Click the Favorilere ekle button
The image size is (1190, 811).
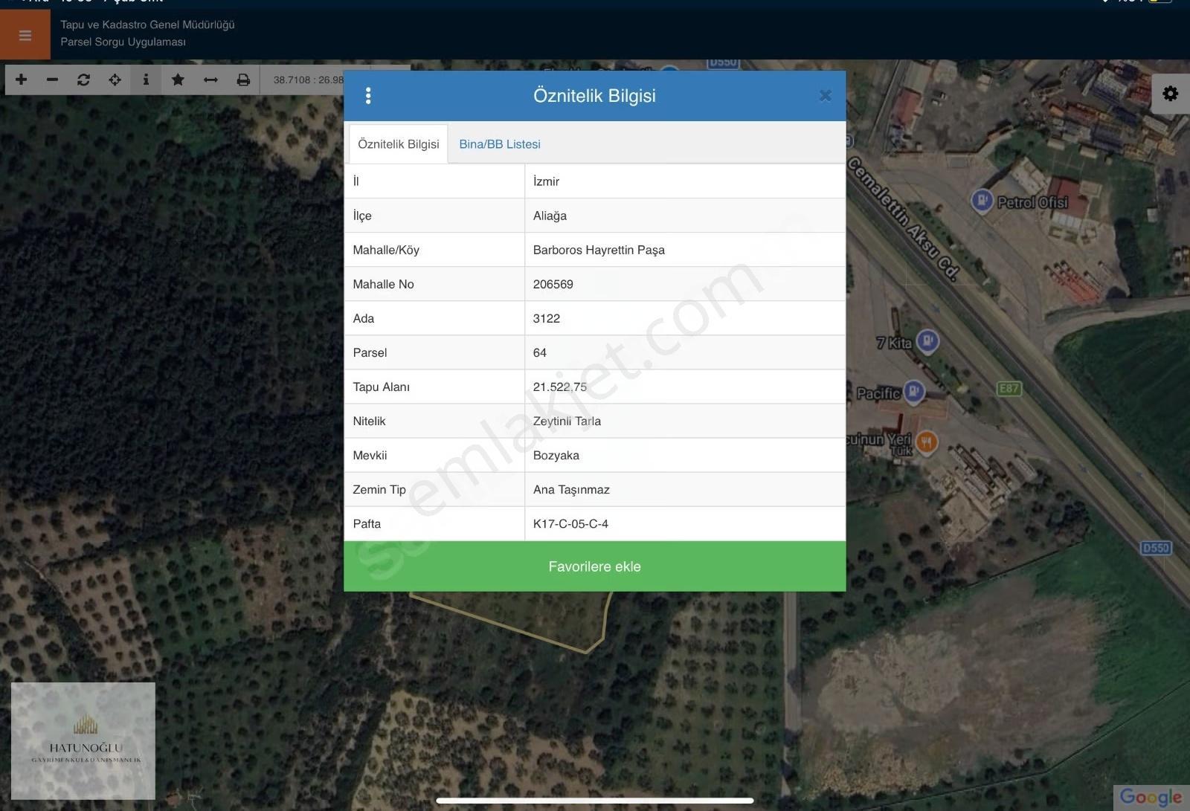[x=595, y=566]
